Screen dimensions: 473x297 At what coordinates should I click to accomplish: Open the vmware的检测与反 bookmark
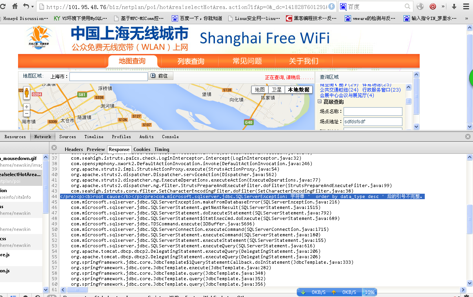(x=370, y=18)
